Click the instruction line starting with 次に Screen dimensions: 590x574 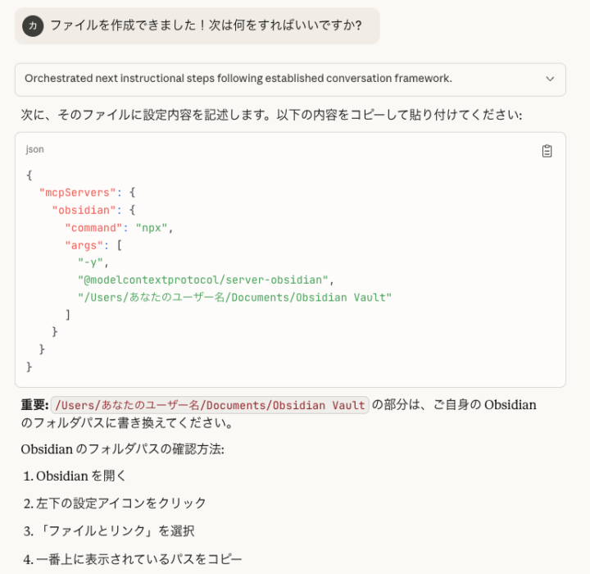(x=270, y=116)
